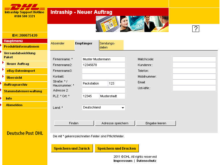Click the Straße field containing Packstation
Screen dimensions: 220x165
(95, 83)
